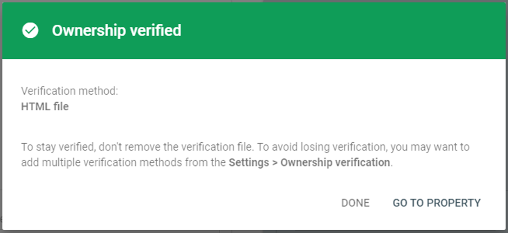Open the property via GO TO PROPERTY

pos(437,203)
